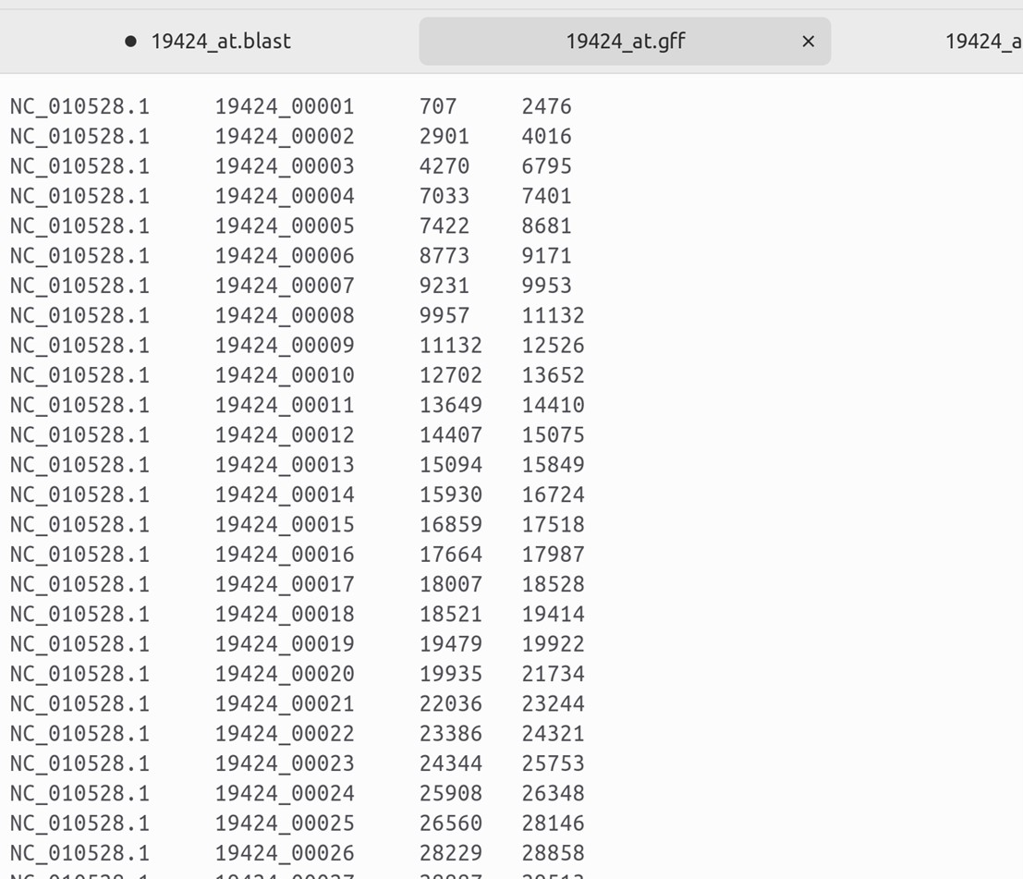Click start coordinate 4270 in row 00003
This screenshot has height=879, width=1023.
445,166
